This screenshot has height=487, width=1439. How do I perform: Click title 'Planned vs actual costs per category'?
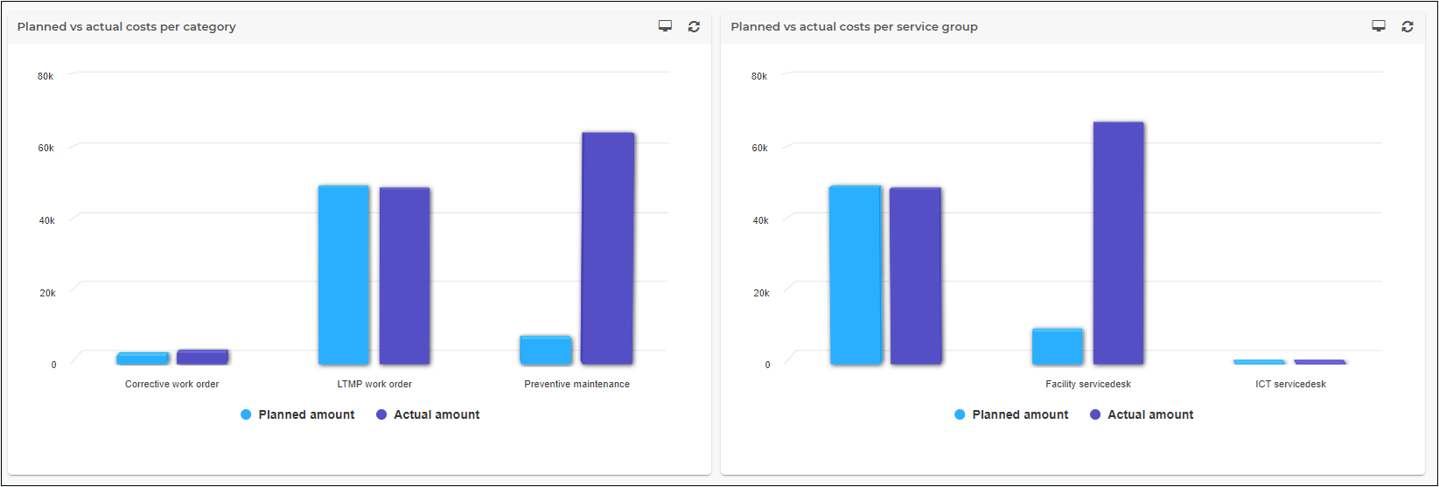[x=127, y=26]
